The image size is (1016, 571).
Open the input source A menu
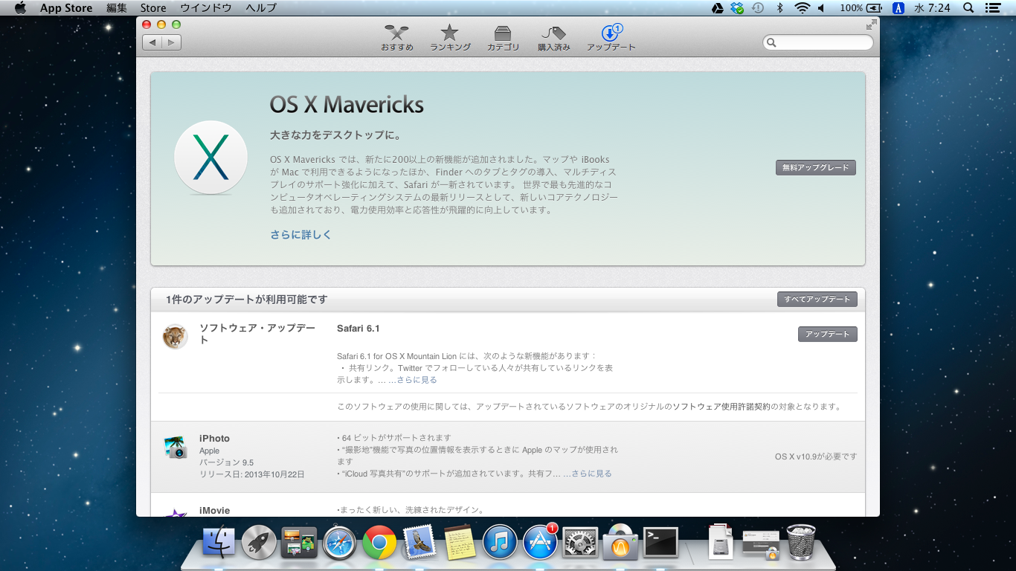tap(898, 8)
